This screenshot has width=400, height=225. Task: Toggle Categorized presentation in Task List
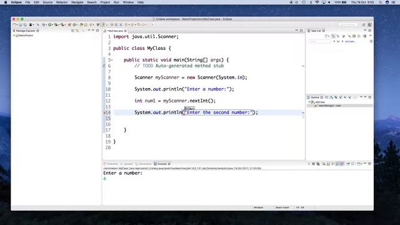(x=333, y=36)
